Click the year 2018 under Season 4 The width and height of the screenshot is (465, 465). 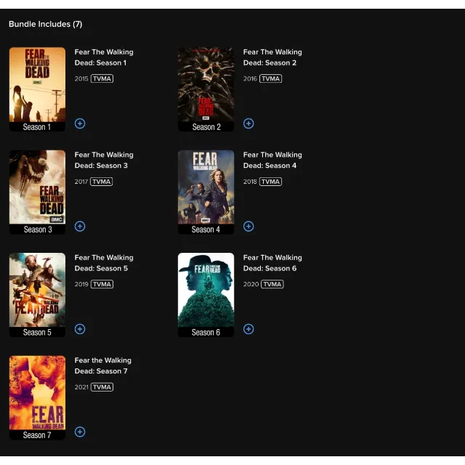[250, 182]
